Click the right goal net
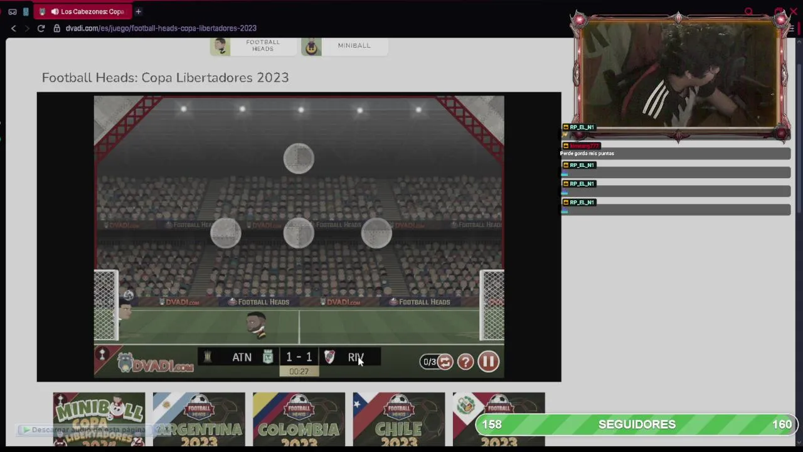Image resolution: width=803 pixels, height=452 pixels. (492, 306)
